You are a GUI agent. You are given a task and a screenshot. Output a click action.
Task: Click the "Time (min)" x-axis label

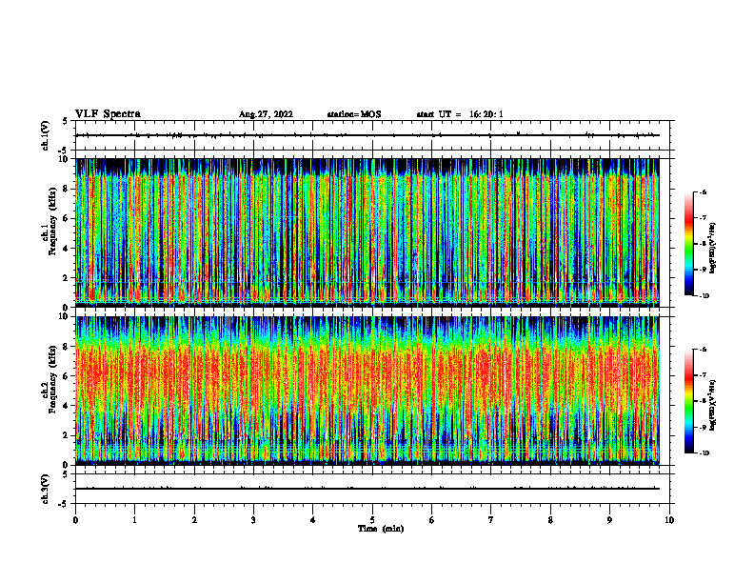(381, 529)
